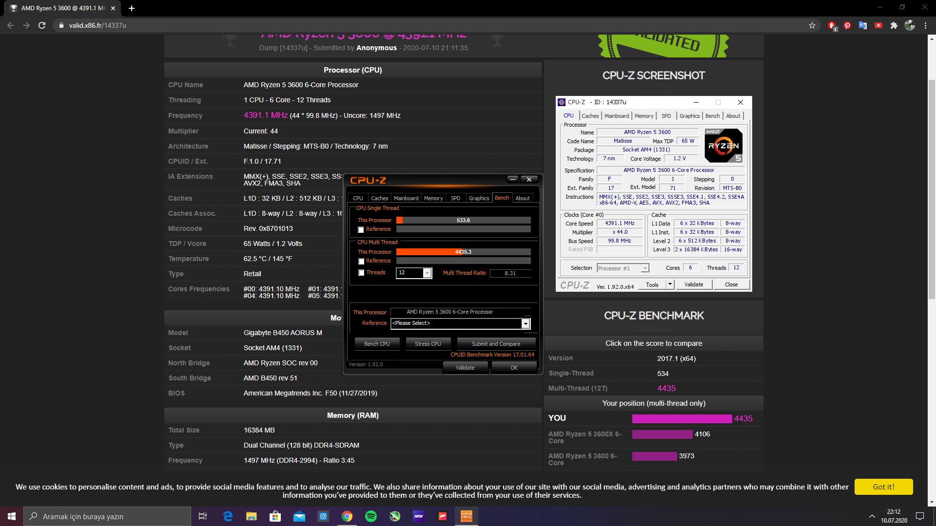Open the Google Translate extension icon
The height and width of the screenshot is (526, 936).
pos(863,25)
